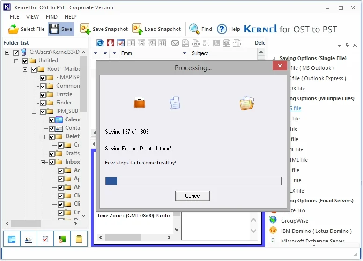Click the RTF export icon
The height and width of the screenshot is (261, 363).
pos(206,43)
